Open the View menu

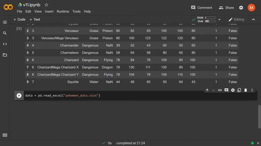click(38, 11)
